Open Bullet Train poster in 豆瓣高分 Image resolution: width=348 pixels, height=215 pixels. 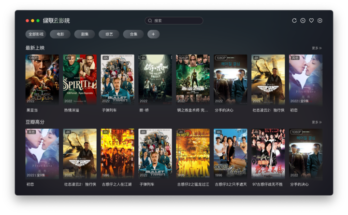coord(155,154)
